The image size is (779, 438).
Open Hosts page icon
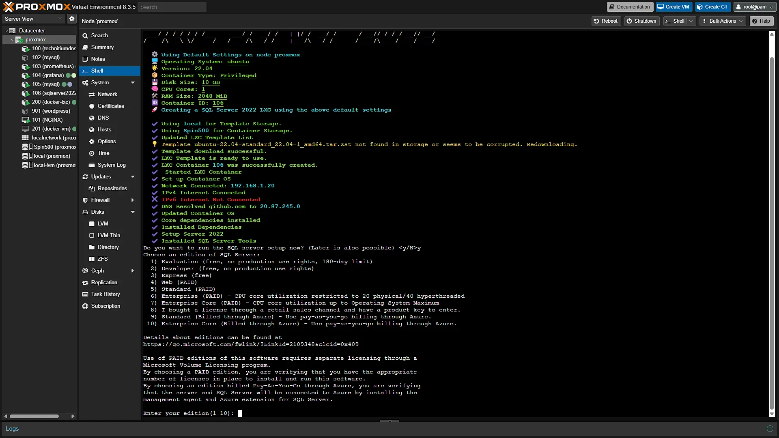(x=92, y=130)
